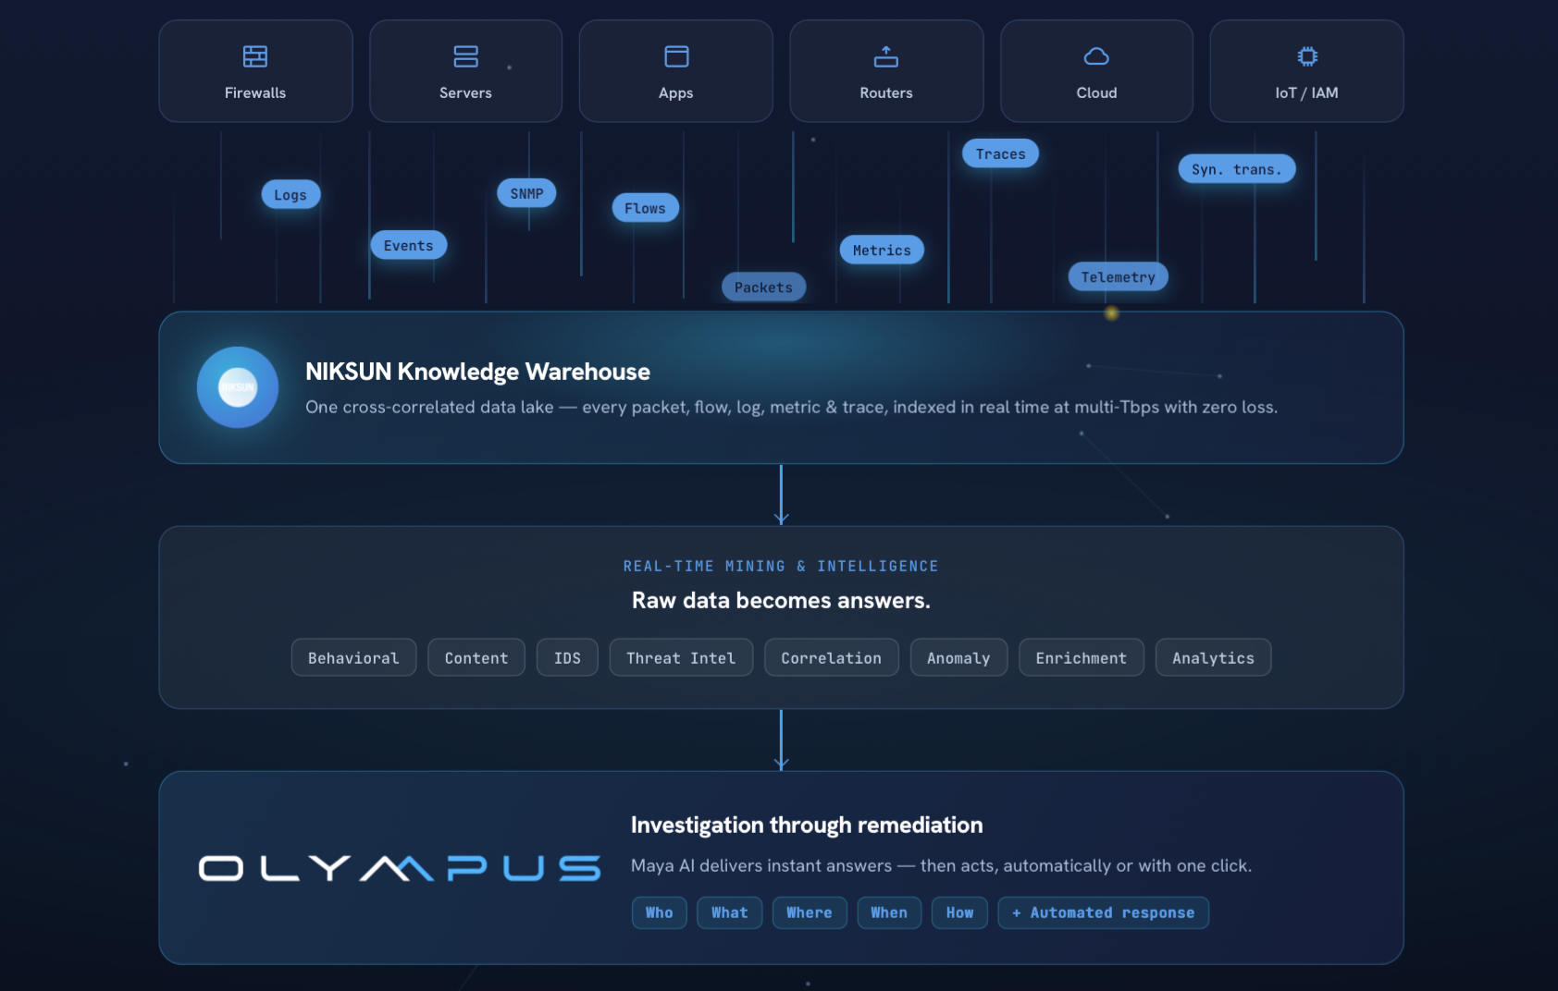1558x991 pixels.
Task: Select the Firewalls source card label
Action: (x=255, y=92)
